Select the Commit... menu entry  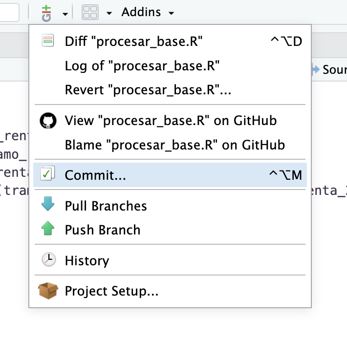coord(95,175)
